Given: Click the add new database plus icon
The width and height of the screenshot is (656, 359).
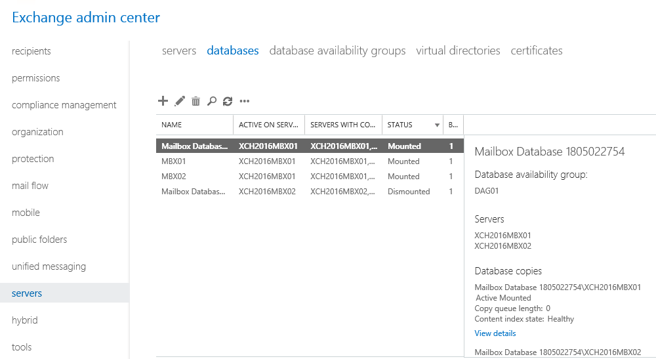Looking at the screenshot, I should [x=163, y=101].
